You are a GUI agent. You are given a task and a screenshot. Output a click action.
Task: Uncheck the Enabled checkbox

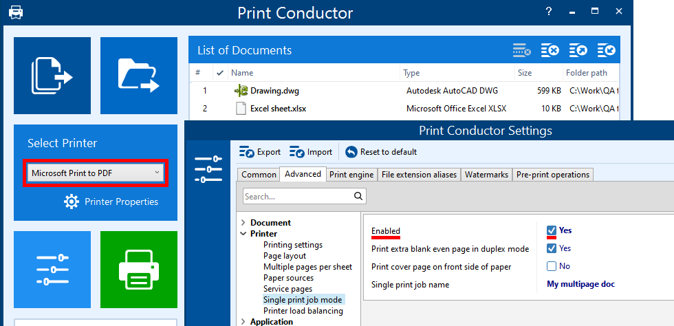(x=552, y=230)
